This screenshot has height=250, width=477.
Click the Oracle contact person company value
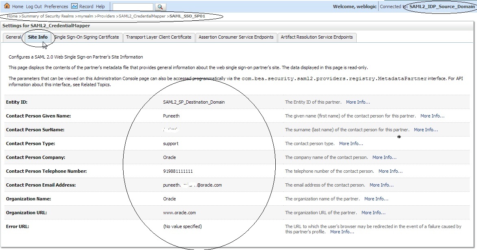(x=170, y=158)
